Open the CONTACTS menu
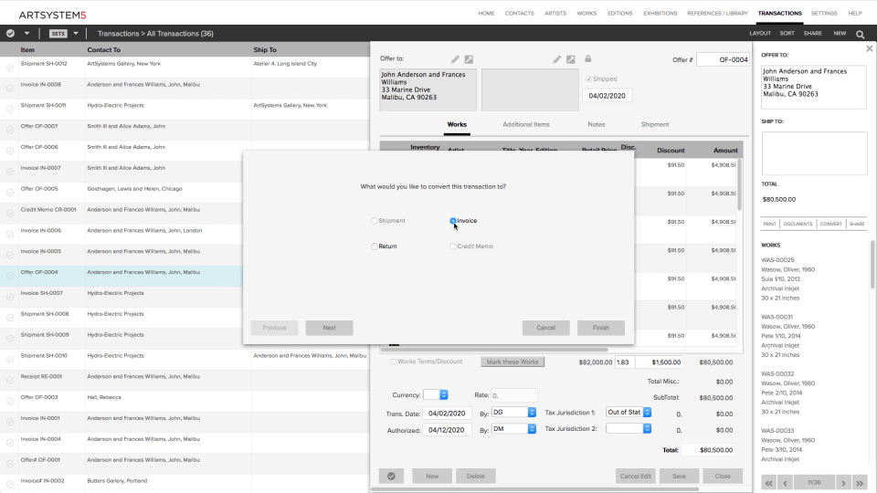This screenshot has width=877, height=493. pyautogui.click(x=519, y=13)
